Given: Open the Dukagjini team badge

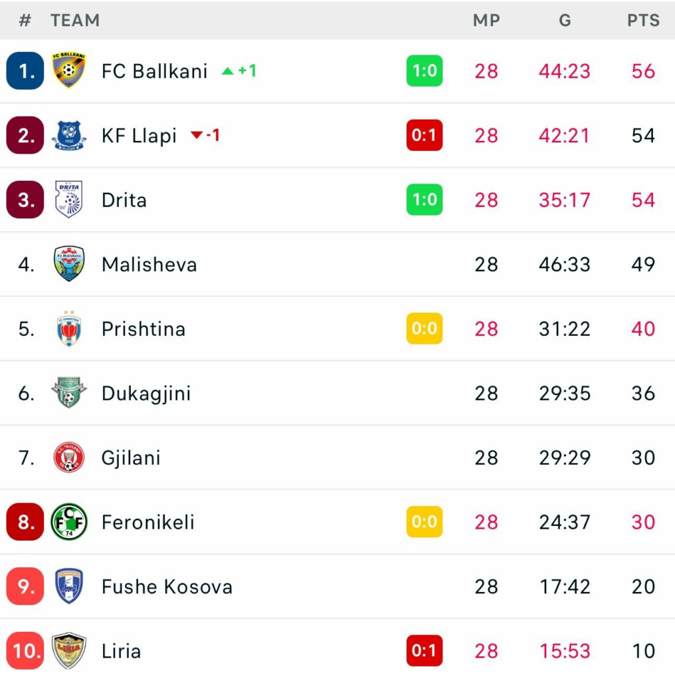Looking at the screenshot, I should point(69,393).
